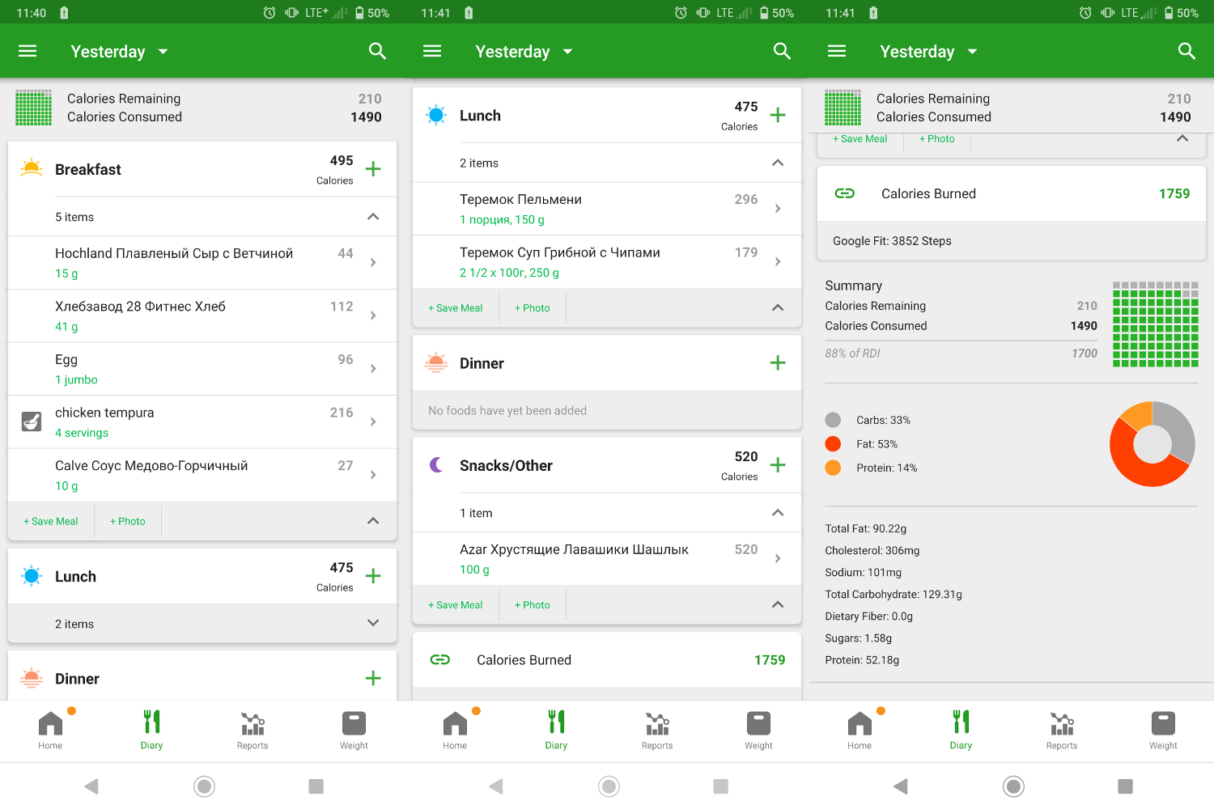Tap search icon in right screen

pyautogui.click(x=1186, y=51)
